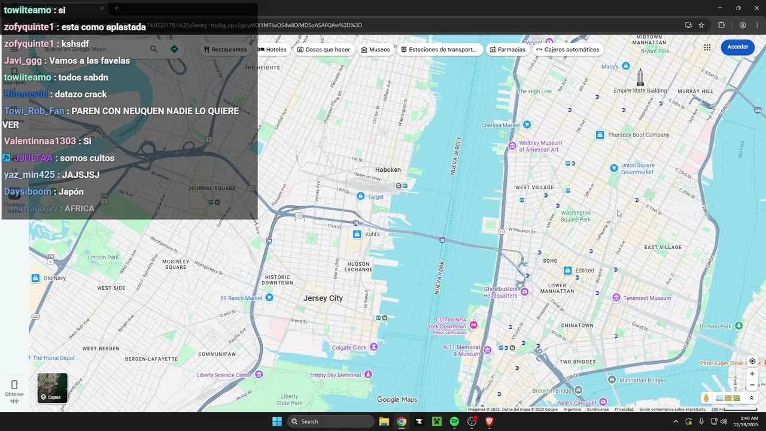Select the Brooklyn Bridge marker
This screenshot has width=766, height=431.
click(580, 391)
